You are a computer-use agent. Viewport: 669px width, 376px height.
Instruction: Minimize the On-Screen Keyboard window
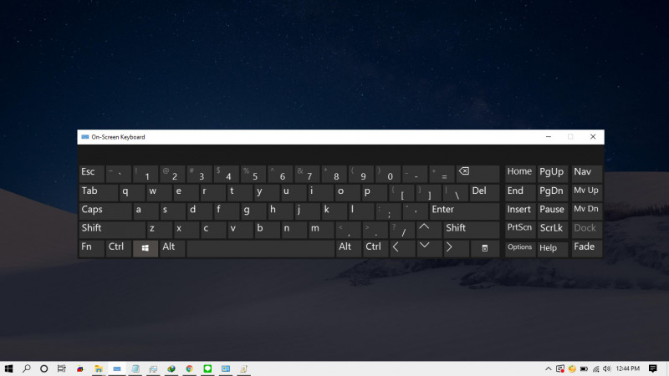click(x=549, y=137)
